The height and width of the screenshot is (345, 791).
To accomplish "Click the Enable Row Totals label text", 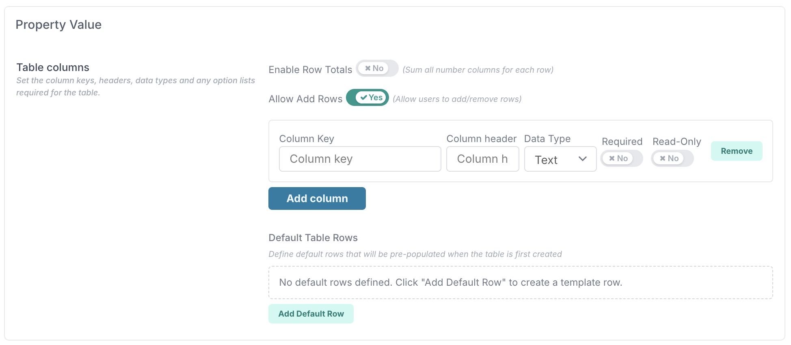I will (x=310, y=70).
